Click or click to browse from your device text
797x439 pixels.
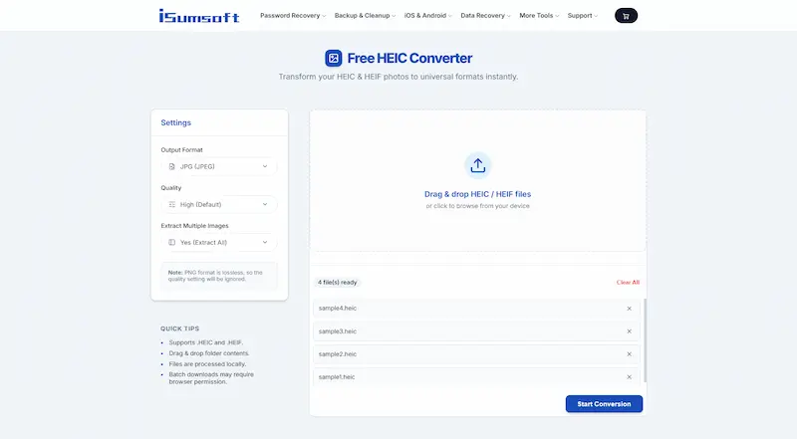478,206
